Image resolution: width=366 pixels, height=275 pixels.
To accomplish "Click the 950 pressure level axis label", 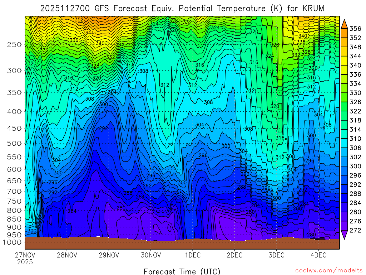I will click(14, 235).
